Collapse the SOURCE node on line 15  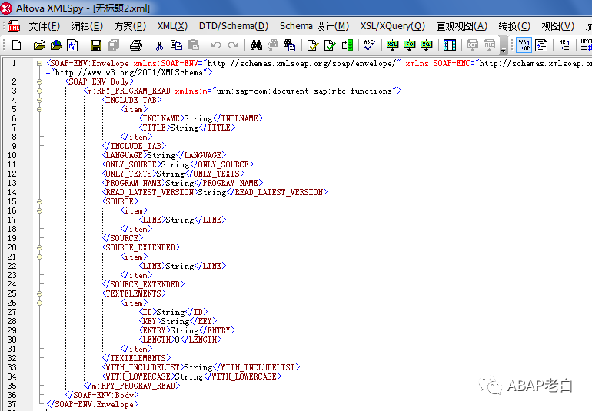point(40,201)
